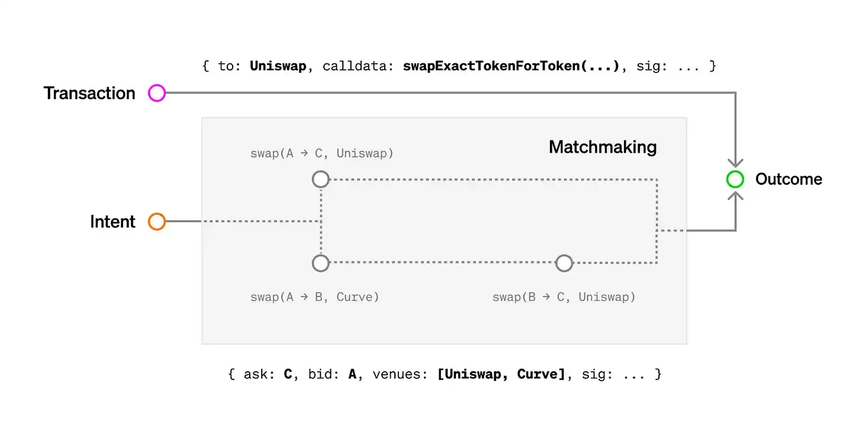Click the green Outcome circle node
The width and height of the screenshot is (862, 431).
735,179
